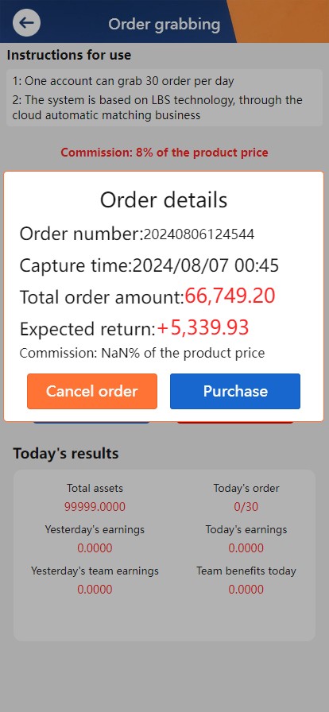This screenshot has width=329, height=712.
Task: Click the Commission NaN% text line
Action: 141,353
